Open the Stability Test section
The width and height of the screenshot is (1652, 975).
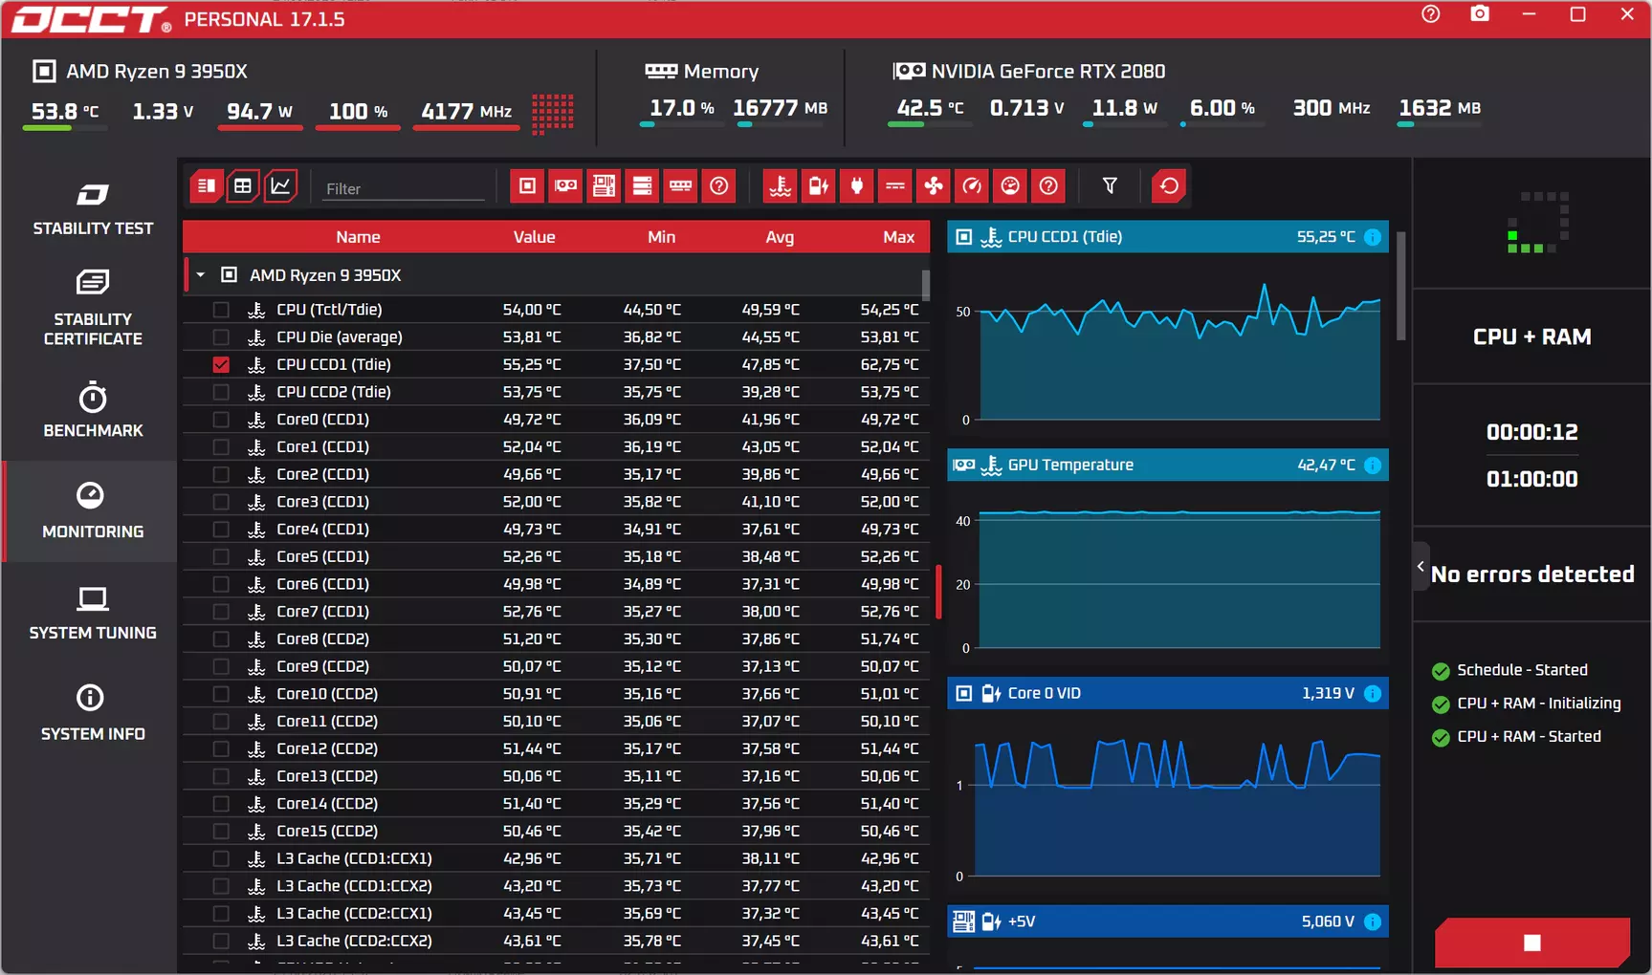(93, 208)
